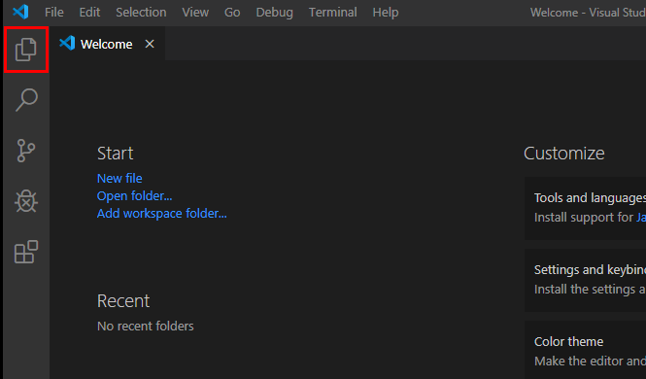Viewport: 646px width, 379px height.
Task: Click the Recent heading
Action: point(123,300)
